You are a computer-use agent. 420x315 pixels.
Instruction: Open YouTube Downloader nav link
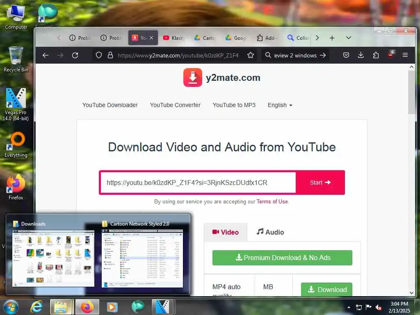pyautogui.click(x=110, y=105)
